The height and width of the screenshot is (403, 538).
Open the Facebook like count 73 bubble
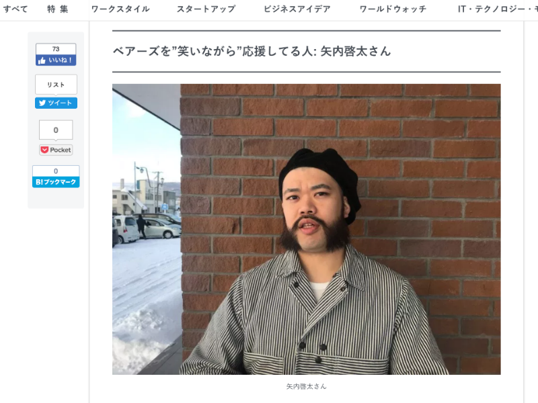pos(56,49)
